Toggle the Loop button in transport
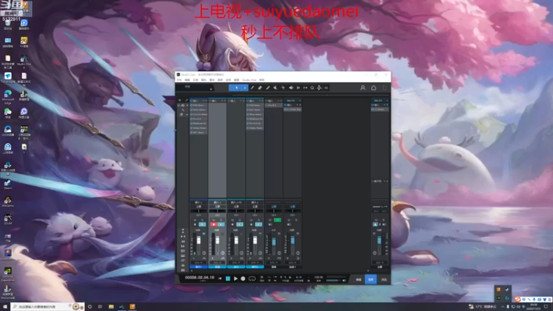Viewport: 553px width, 311px height. click(252, 279)
